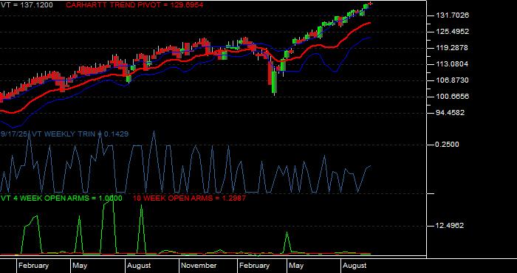Click the November date marker
This screenshot has width=517, height=273.
tap(199, 266)
